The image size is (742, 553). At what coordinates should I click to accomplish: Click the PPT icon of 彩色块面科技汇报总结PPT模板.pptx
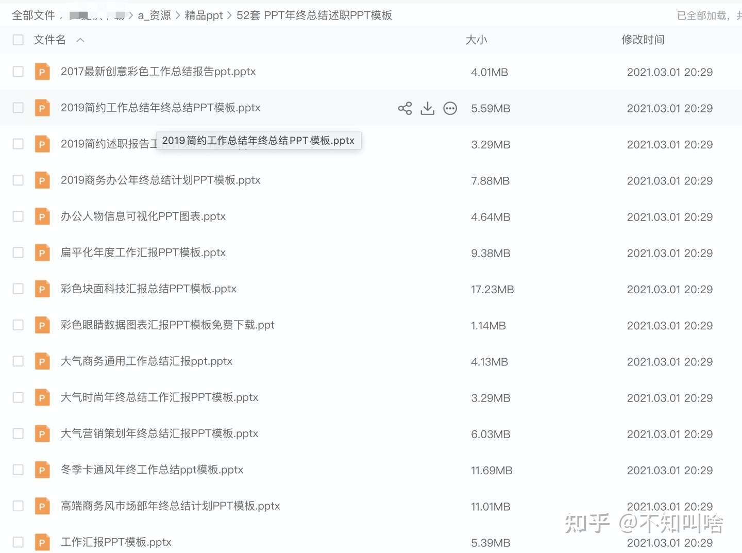pyautogui.click(x=42, y=289)
